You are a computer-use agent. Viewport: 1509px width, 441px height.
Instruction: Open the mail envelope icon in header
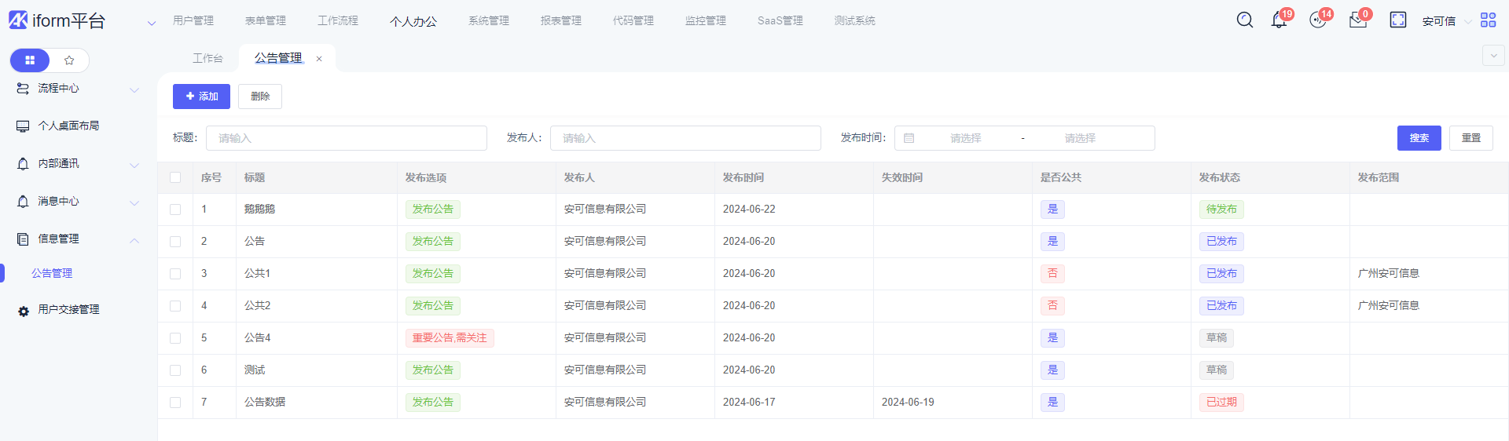point(1357,20)
